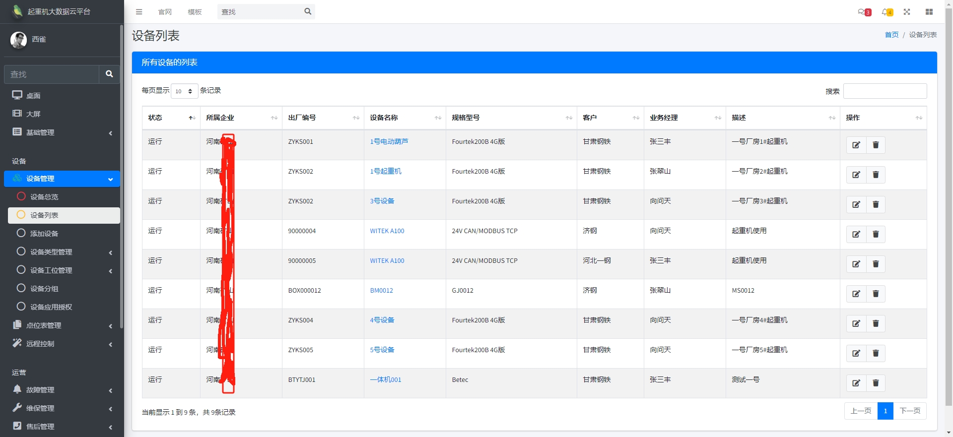The image size is (953, 437).
Task: Open the chat messages icon with badge
Action: click(x=864, y=12)
